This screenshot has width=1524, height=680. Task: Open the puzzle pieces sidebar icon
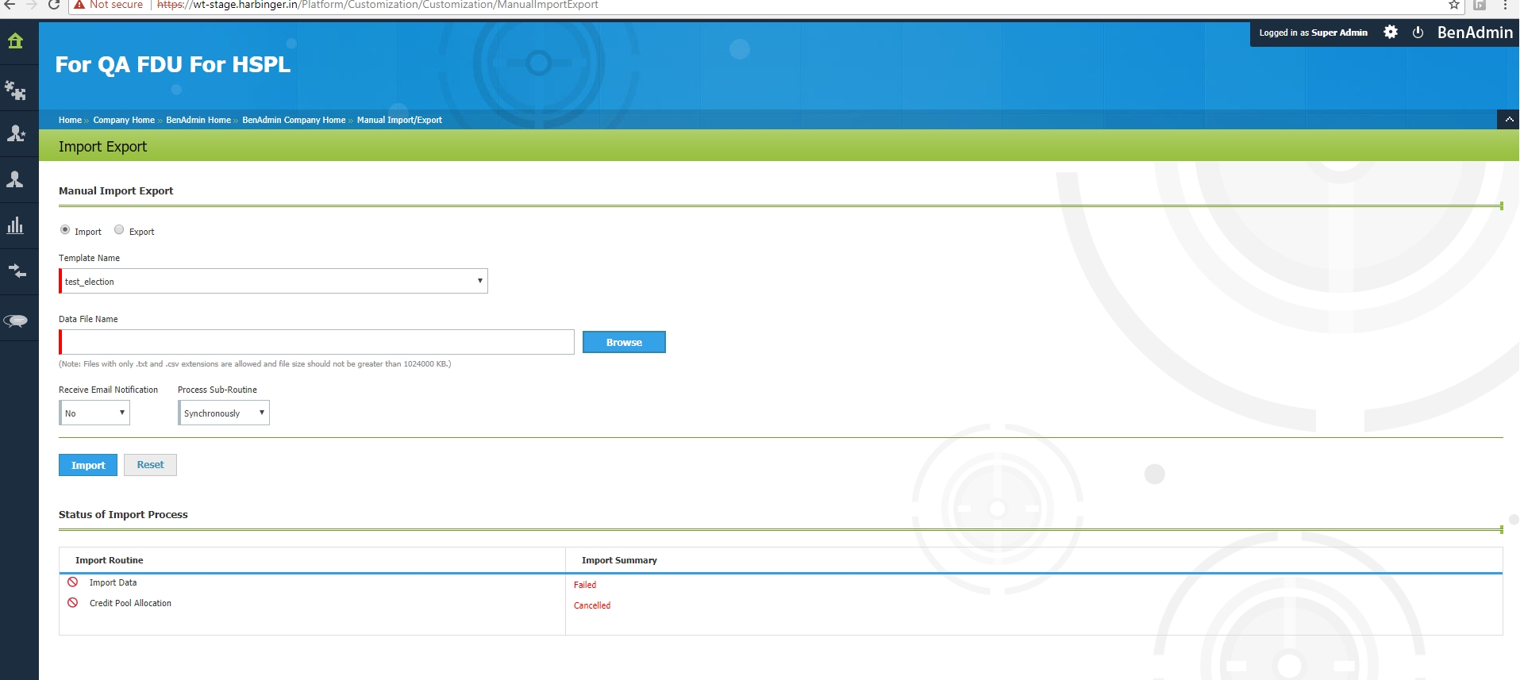[15, 90]
